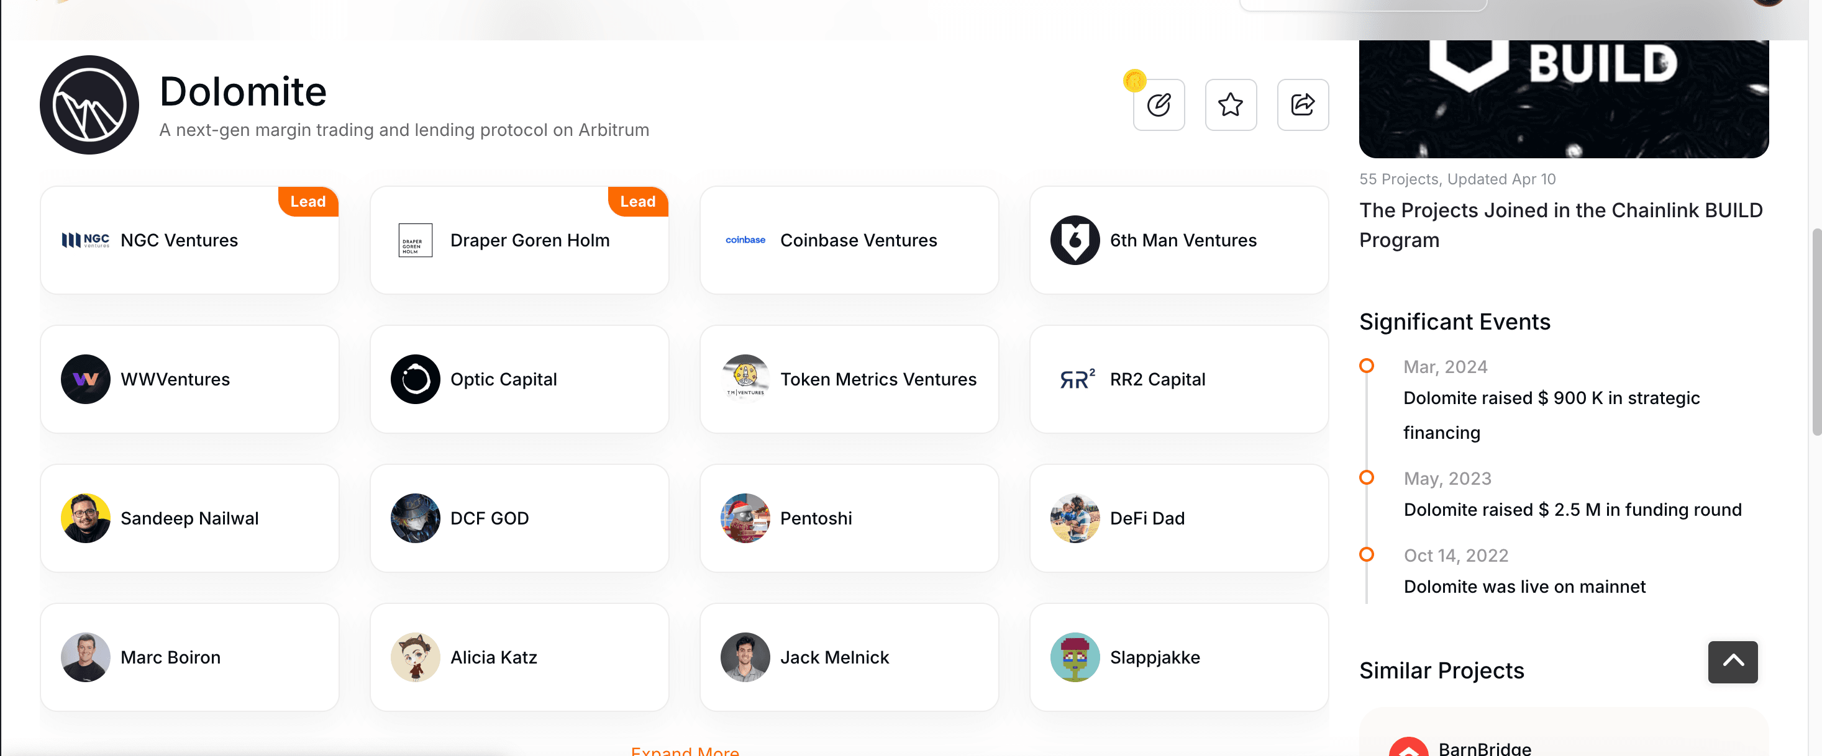Click the May, 2023 timeline marker
The width and height of the screenshot is (1822, 756).
(x=1367, y=477)
